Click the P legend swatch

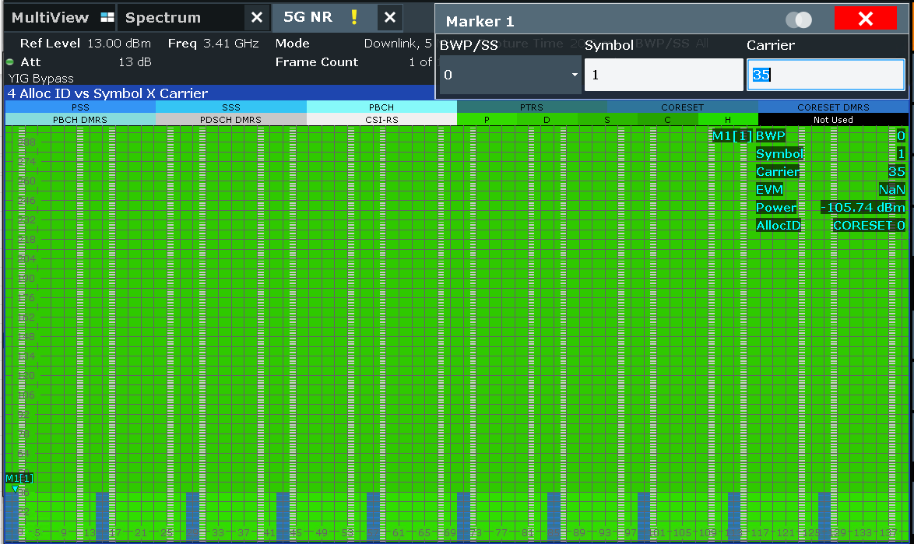(487, 119)
